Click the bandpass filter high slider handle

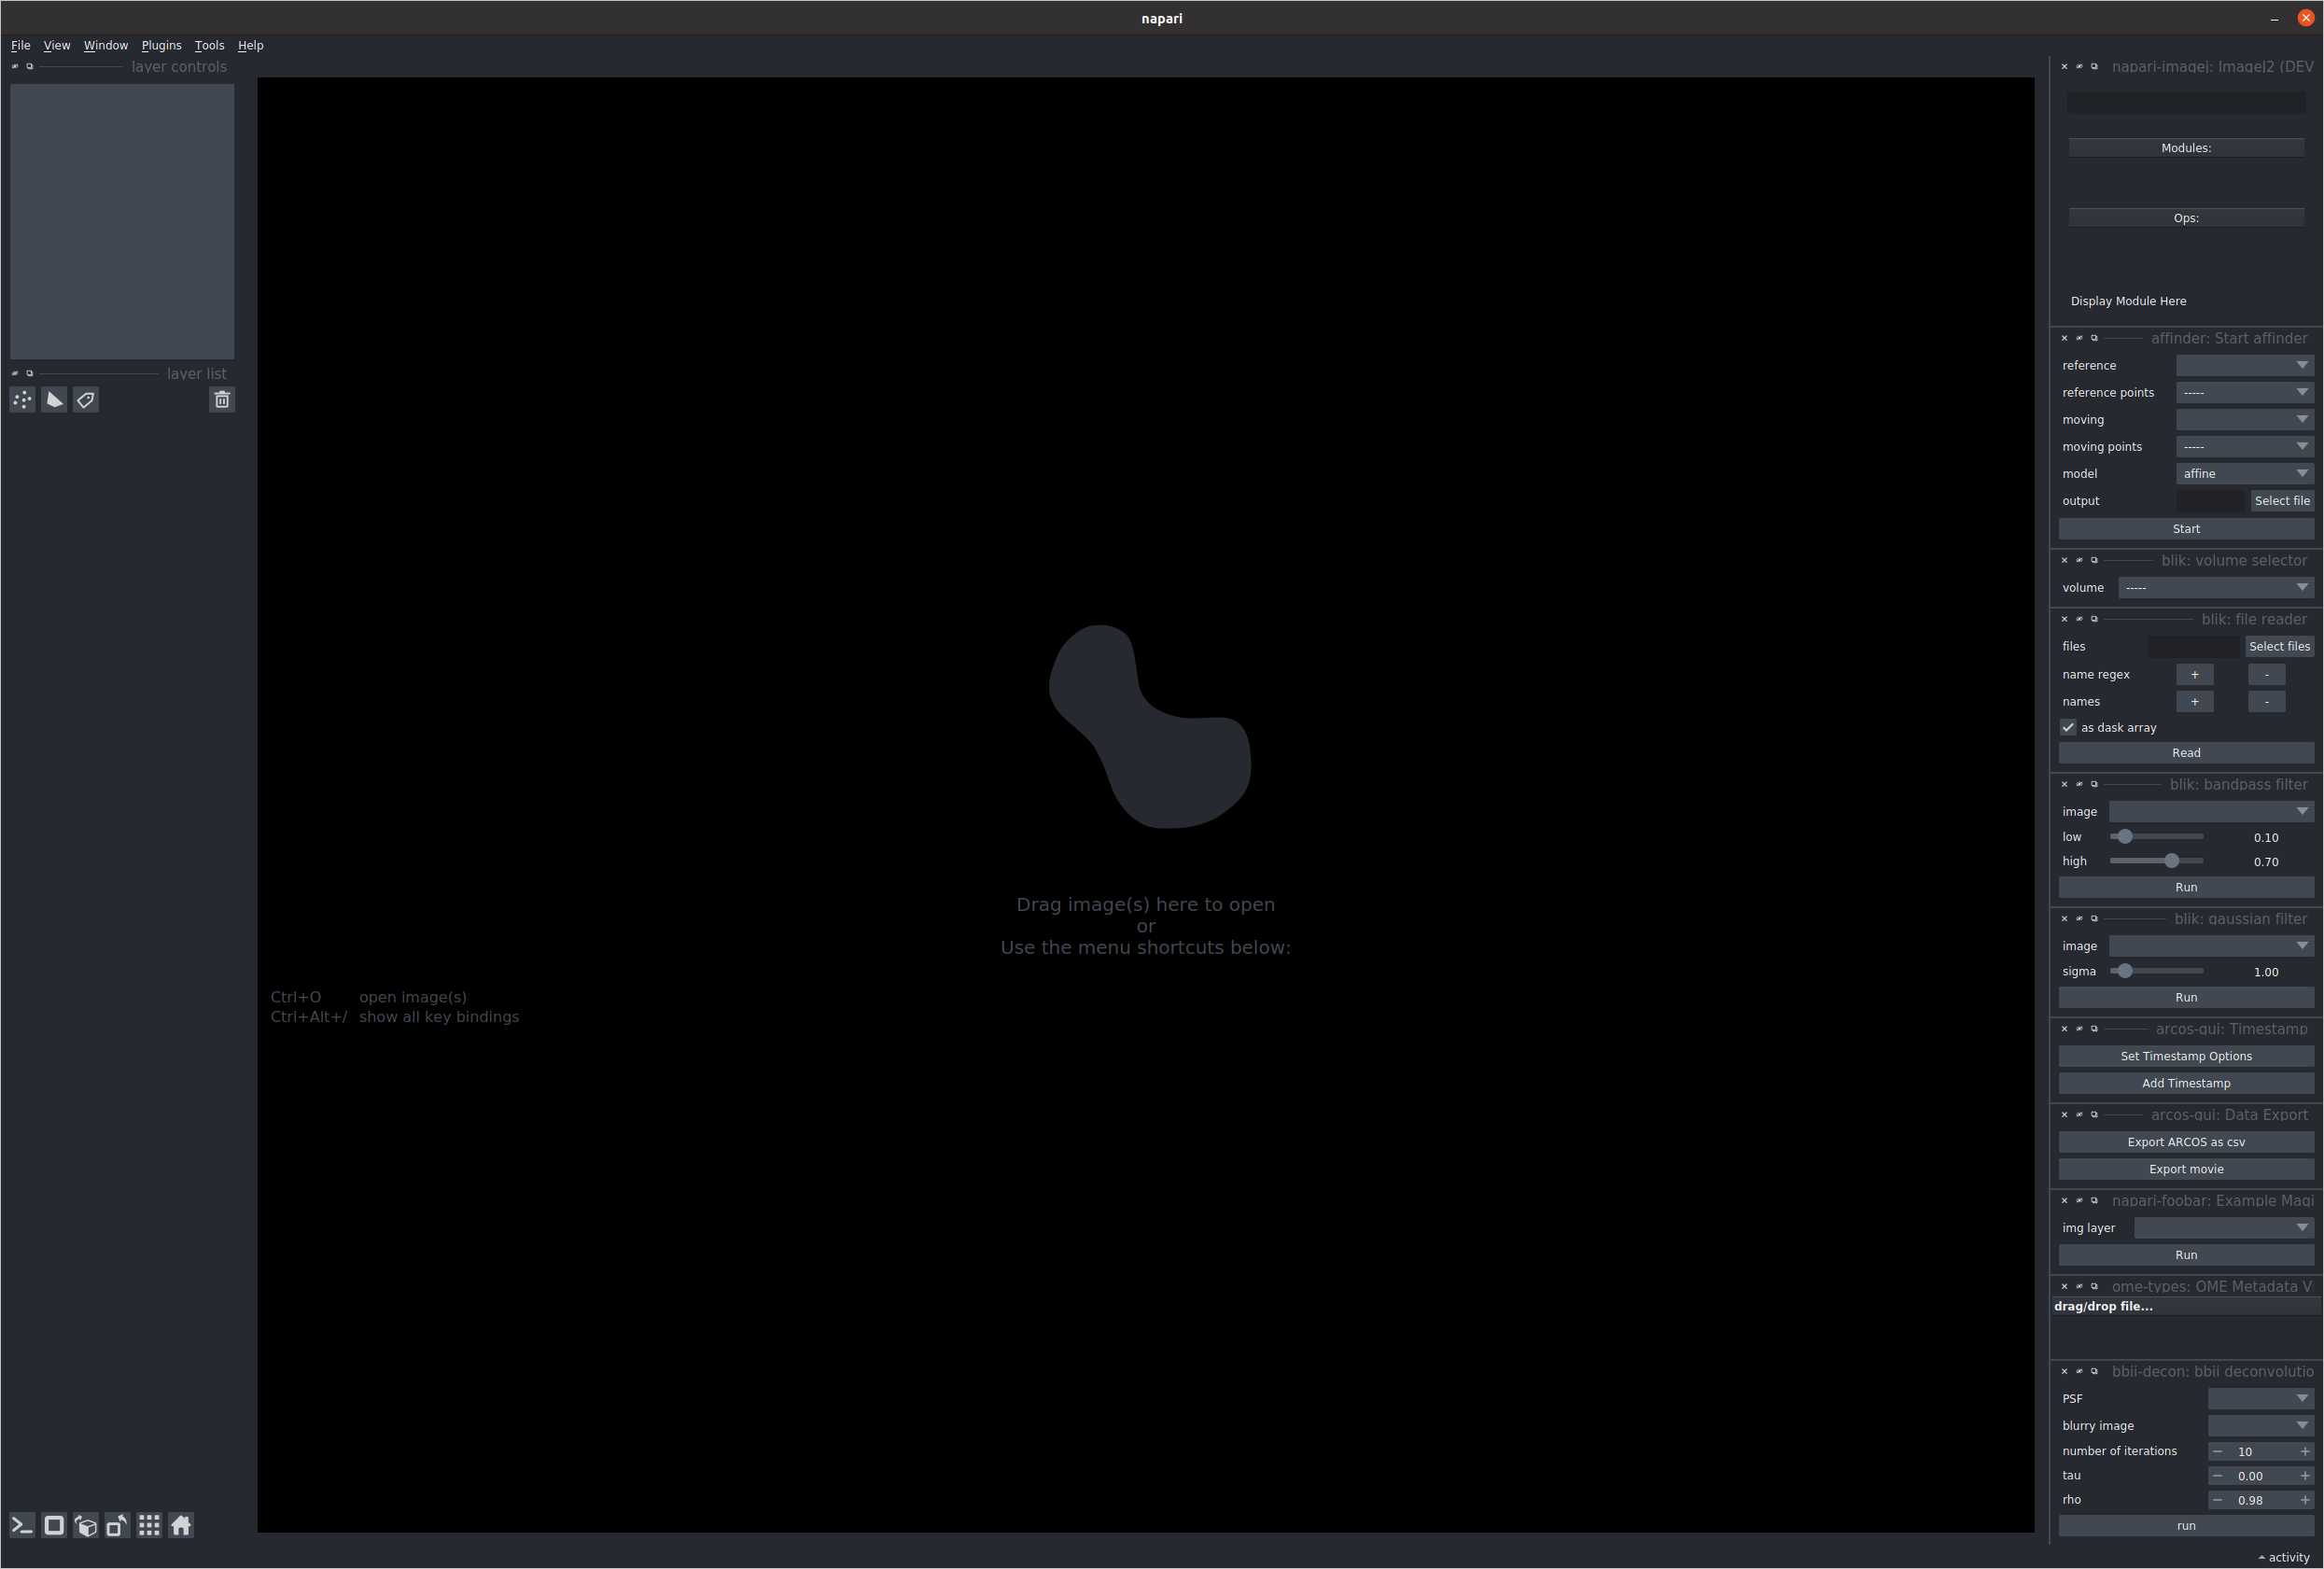click(x=2171, y=861)
